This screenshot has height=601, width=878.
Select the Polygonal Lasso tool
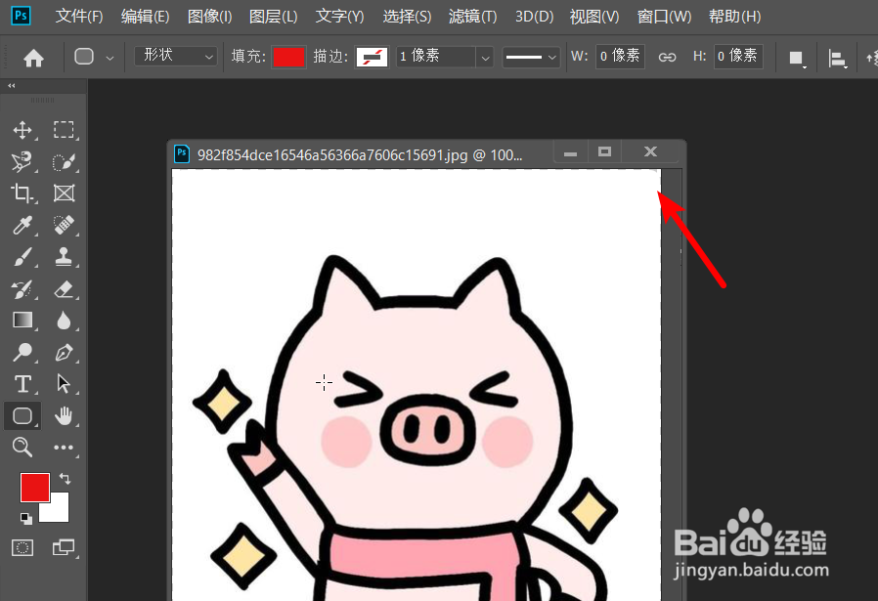(22, 161)
